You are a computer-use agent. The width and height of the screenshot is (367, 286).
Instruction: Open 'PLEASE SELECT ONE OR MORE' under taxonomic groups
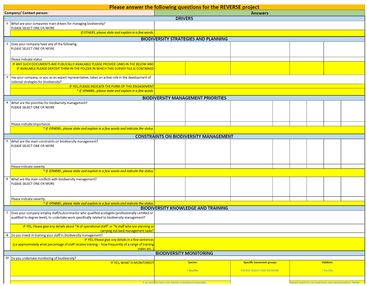click(x=260, y=270)
